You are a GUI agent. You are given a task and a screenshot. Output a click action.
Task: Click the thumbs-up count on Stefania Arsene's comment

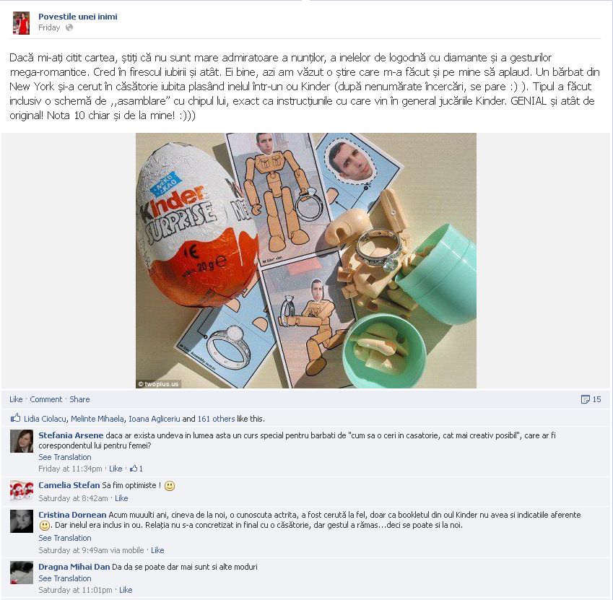tap(136, 469)
